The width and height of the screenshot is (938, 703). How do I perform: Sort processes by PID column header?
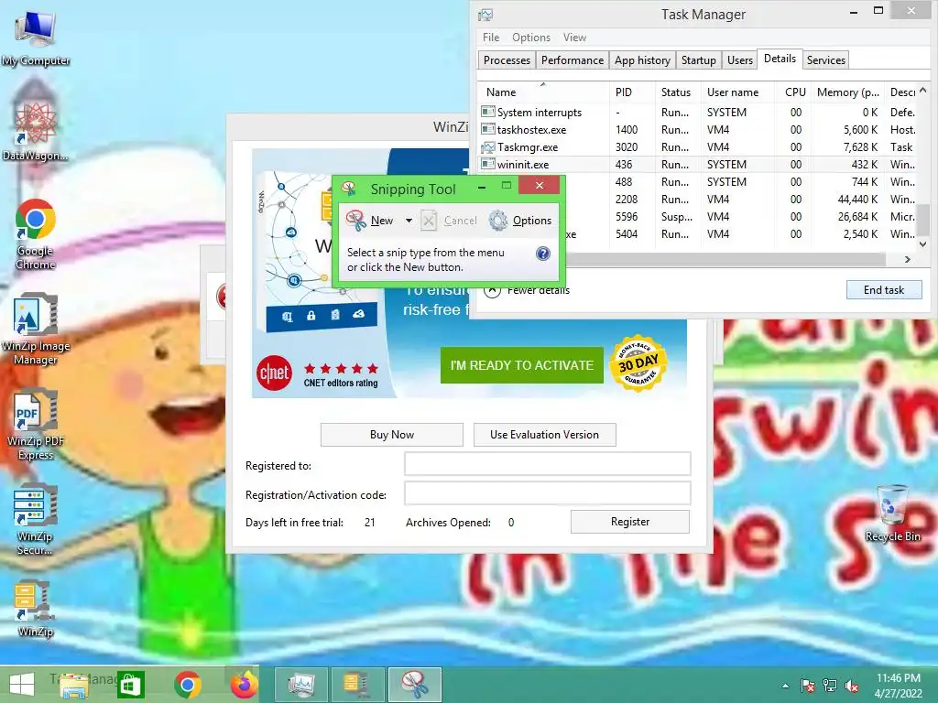(631, 92)
